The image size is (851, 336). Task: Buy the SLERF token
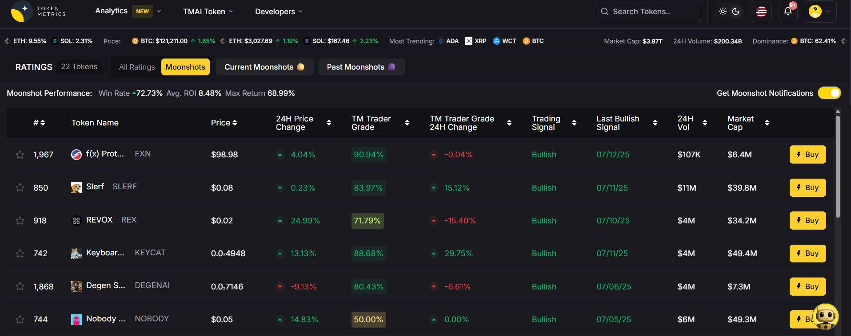pos(807,188)
